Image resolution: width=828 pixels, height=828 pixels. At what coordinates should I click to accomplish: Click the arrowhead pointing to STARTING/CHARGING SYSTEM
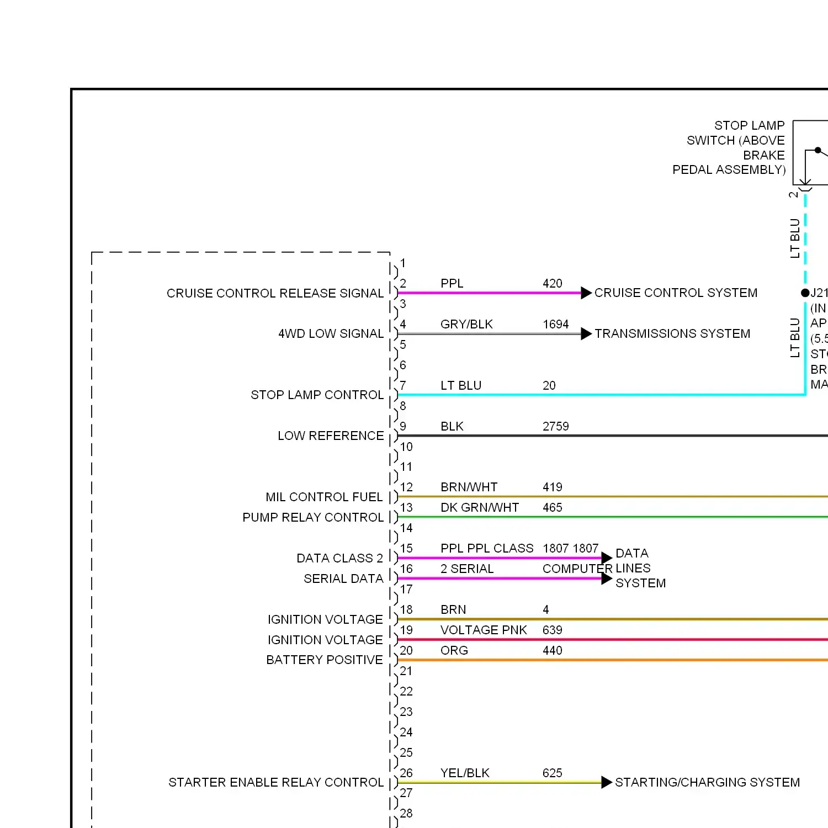[x=607, y=782]
